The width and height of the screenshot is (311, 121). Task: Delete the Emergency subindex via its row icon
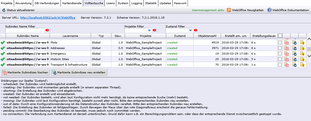[286, 54]
